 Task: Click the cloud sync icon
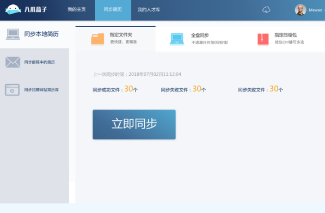[266, 10]
